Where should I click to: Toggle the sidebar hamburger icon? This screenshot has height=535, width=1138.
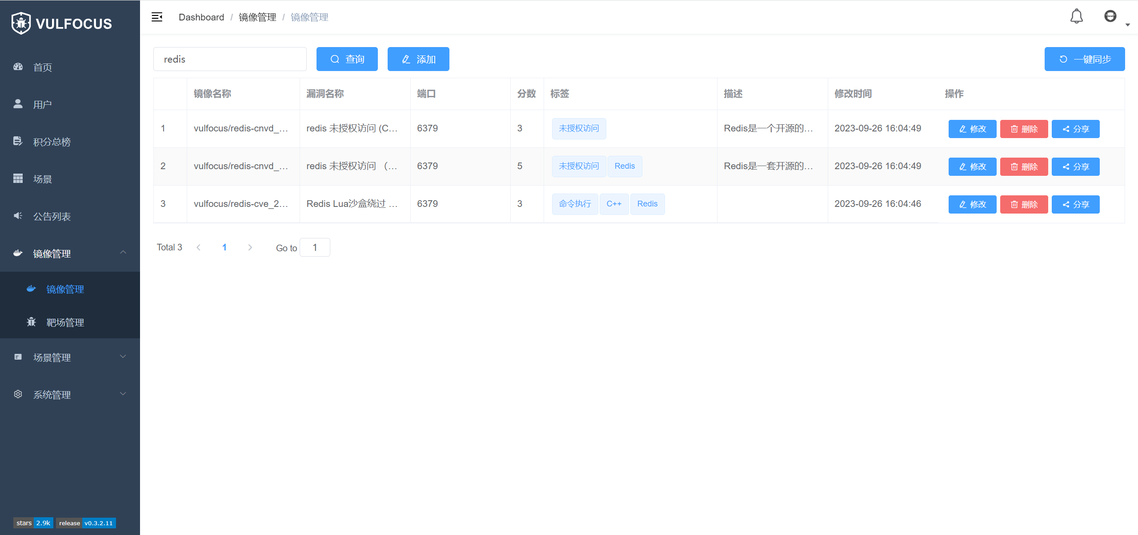(x=157, y=17)
